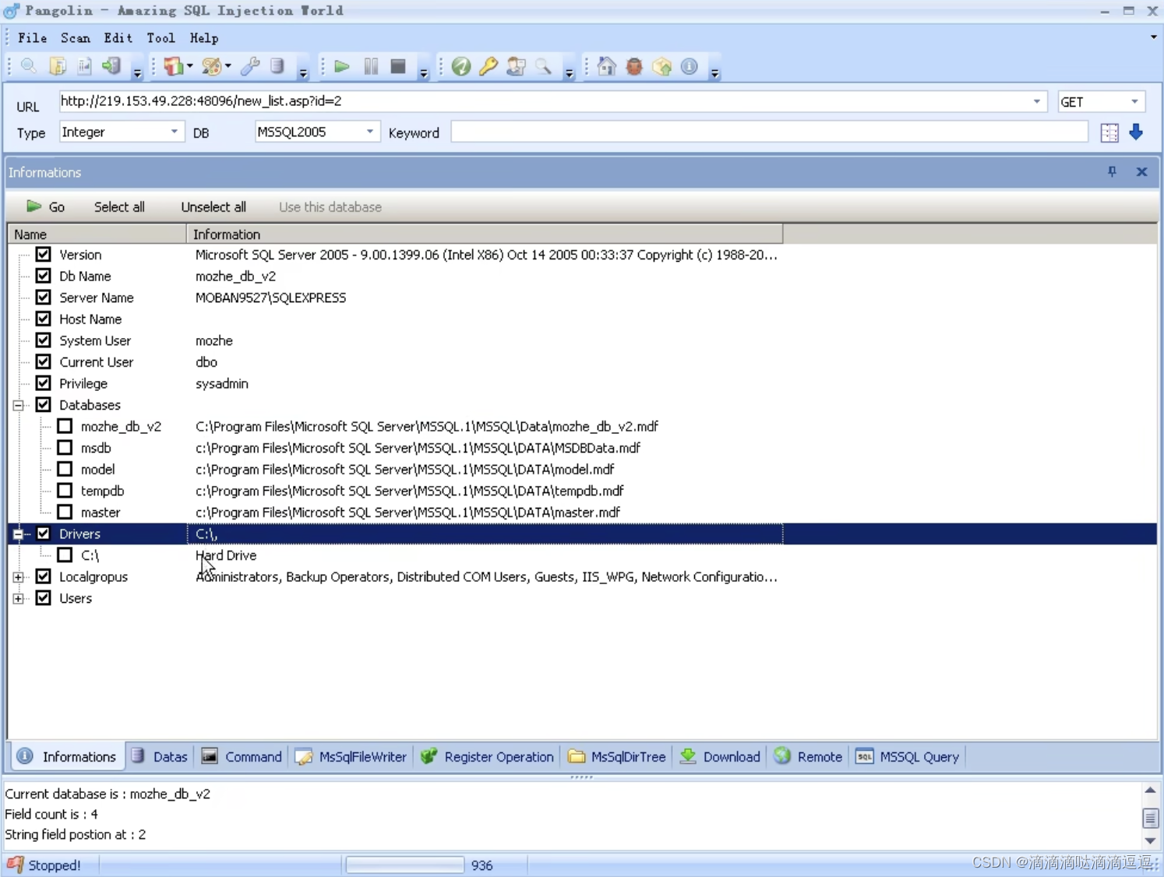Image resolution: width=1164 pixels, height=877 pixels.
Task: Stop the scan using the Stop icon
Action: click(x=397, y=67)
